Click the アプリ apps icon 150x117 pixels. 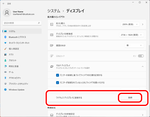point(5,54)
